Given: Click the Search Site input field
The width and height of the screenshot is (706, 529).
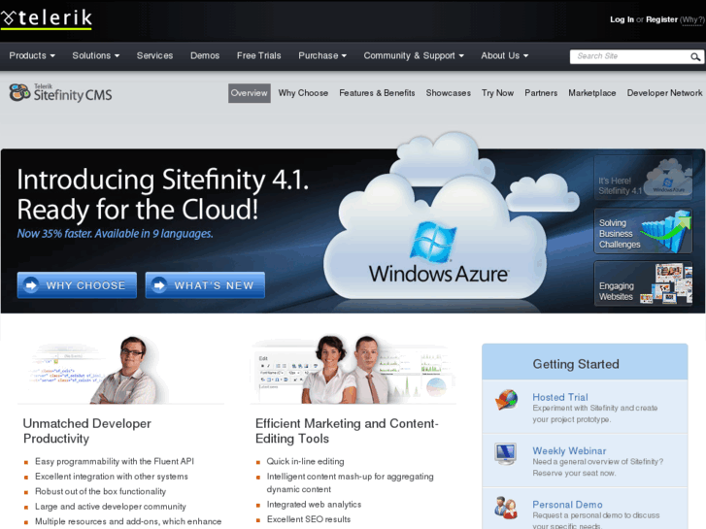Looking at the screenshot, I should point(630,56).
